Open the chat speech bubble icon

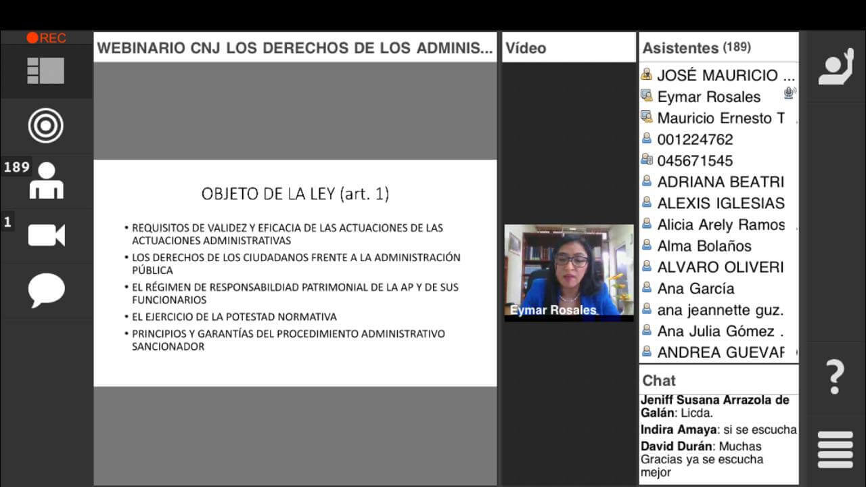point(46,290)
